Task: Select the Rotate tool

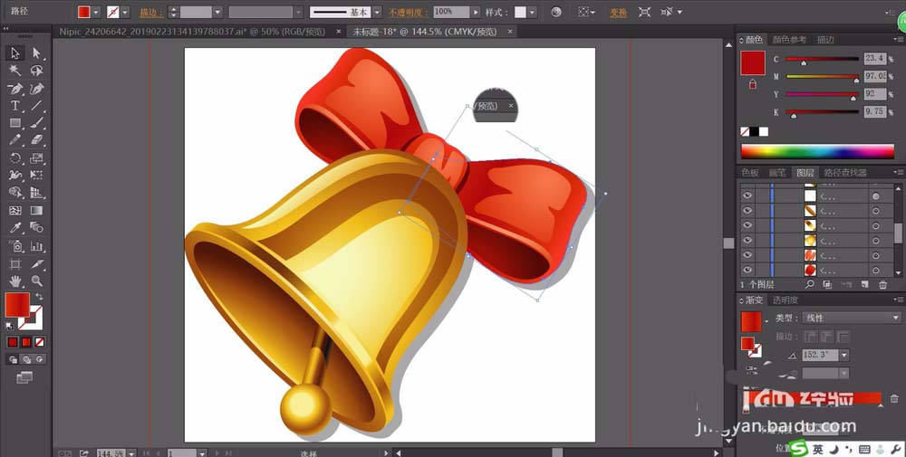Action: [x=15, y=158]
